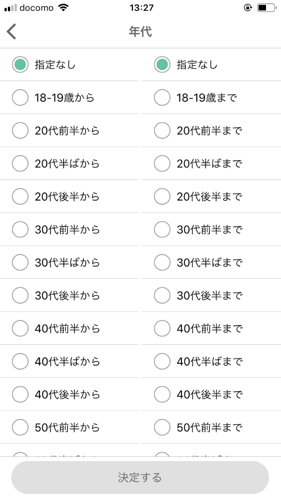Select left "指定なし" radio button
Image resolution: width=281 pixels, height=500 pixels.
pos(20,65)
